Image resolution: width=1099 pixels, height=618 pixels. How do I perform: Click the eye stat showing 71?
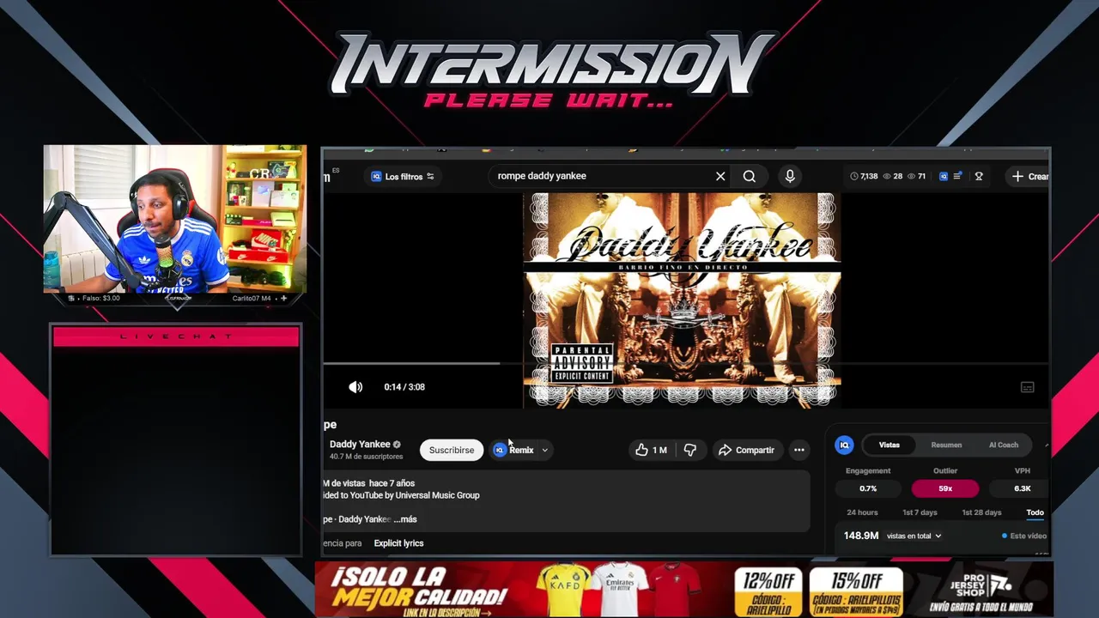coord(917,176)
